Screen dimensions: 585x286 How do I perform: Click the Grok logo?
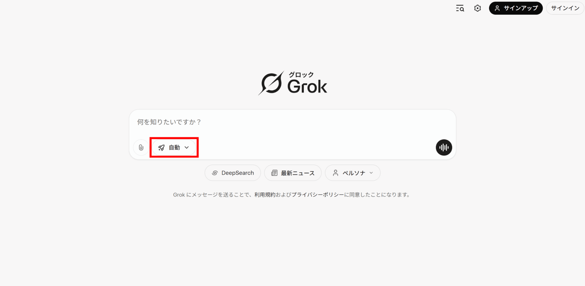292,83
